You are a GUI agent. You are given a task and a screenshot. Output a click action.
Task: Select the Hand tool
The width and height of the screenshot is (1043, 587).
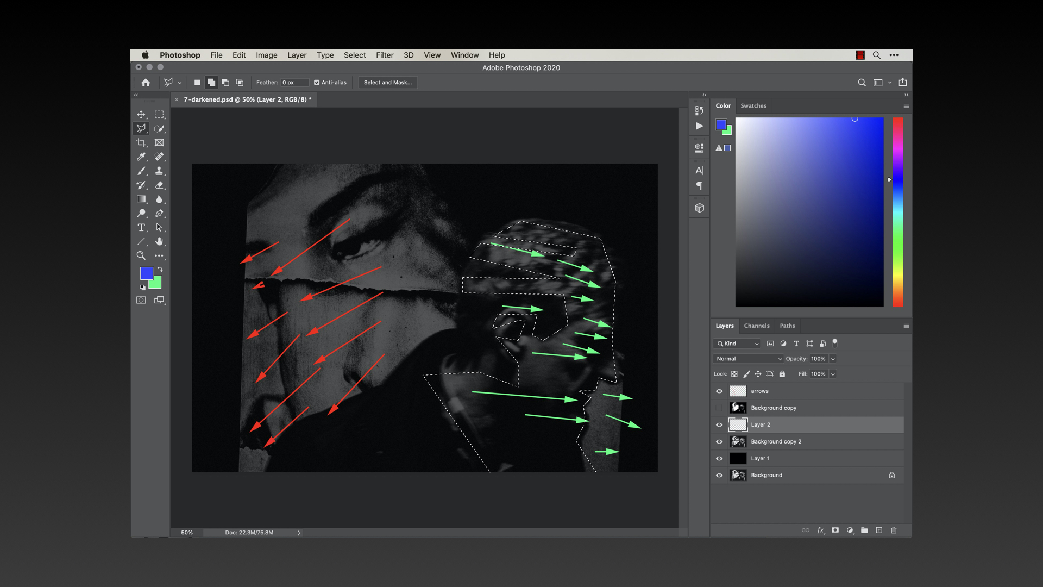pyautogui.click(x=159, y=242)
